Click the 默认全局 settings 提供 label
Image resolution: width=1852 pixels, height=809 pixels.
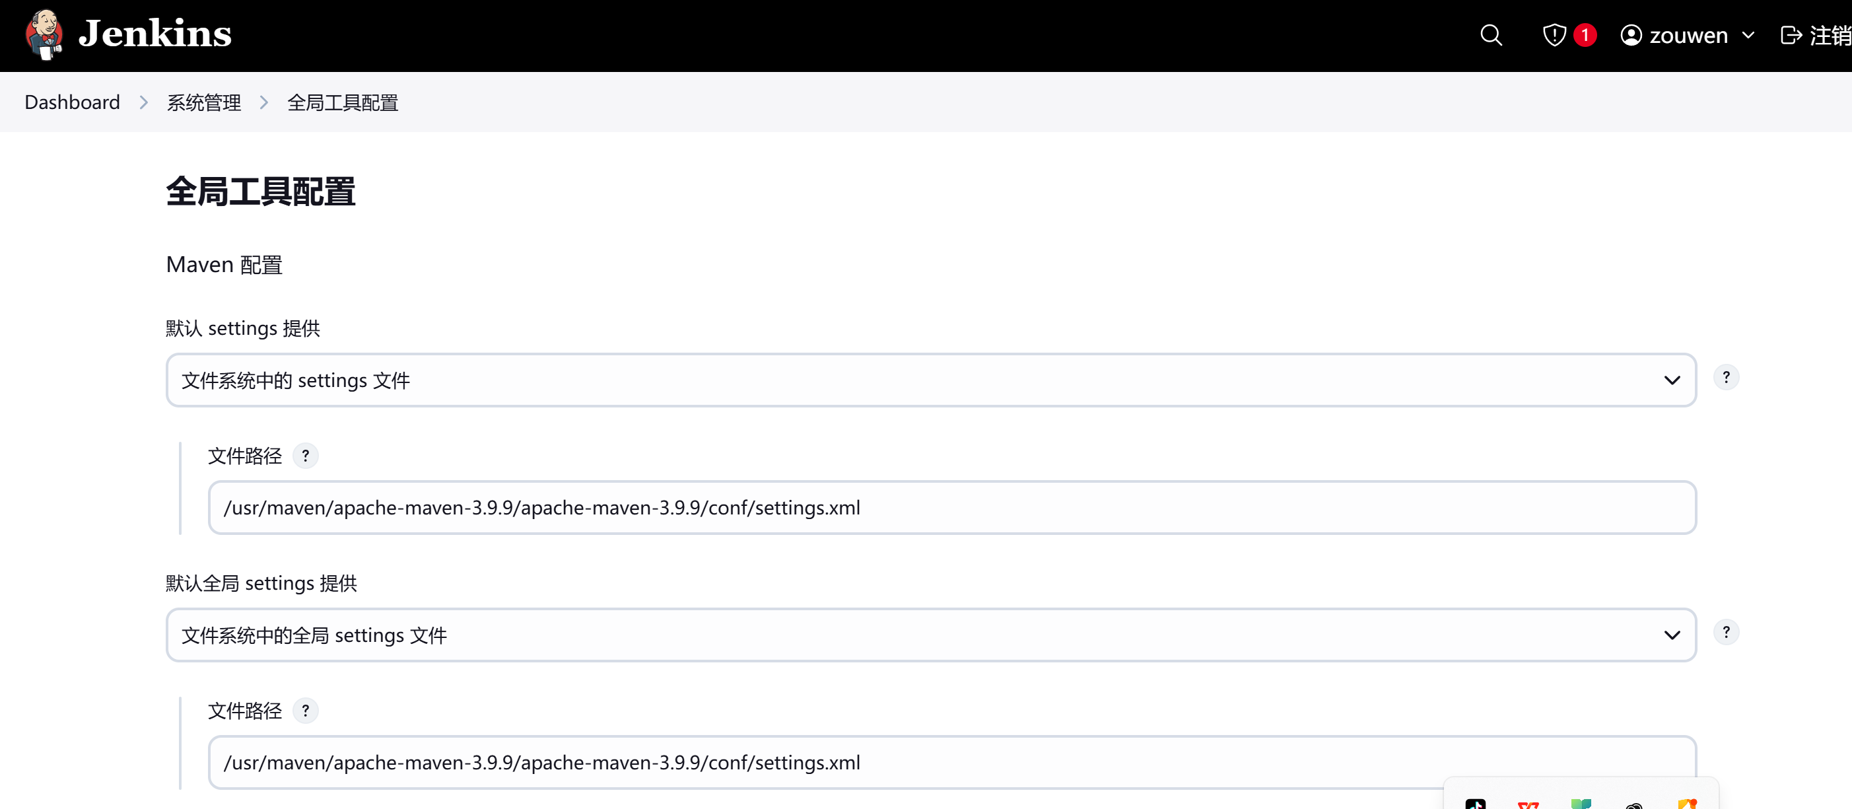pos(261,583)
